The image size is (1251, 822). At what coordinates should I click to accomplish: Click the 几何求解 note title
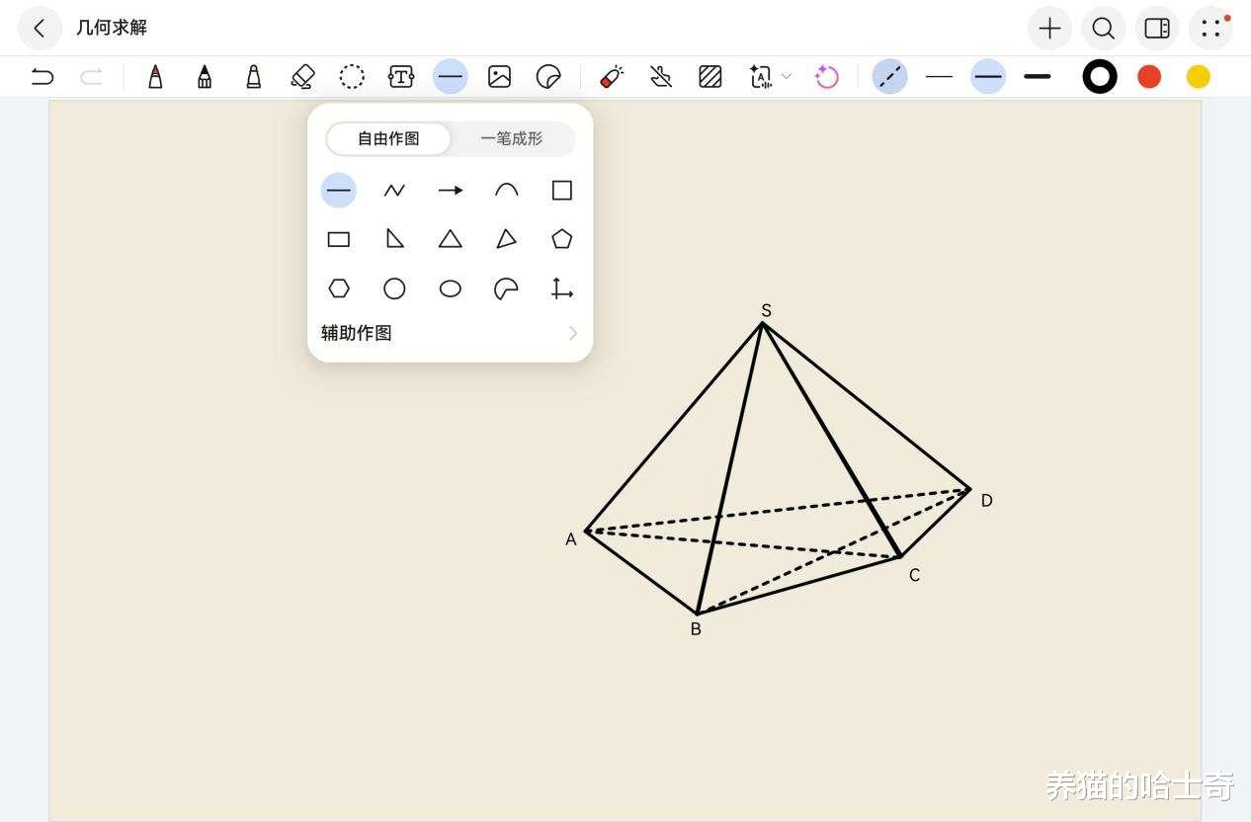pos(112,28)
